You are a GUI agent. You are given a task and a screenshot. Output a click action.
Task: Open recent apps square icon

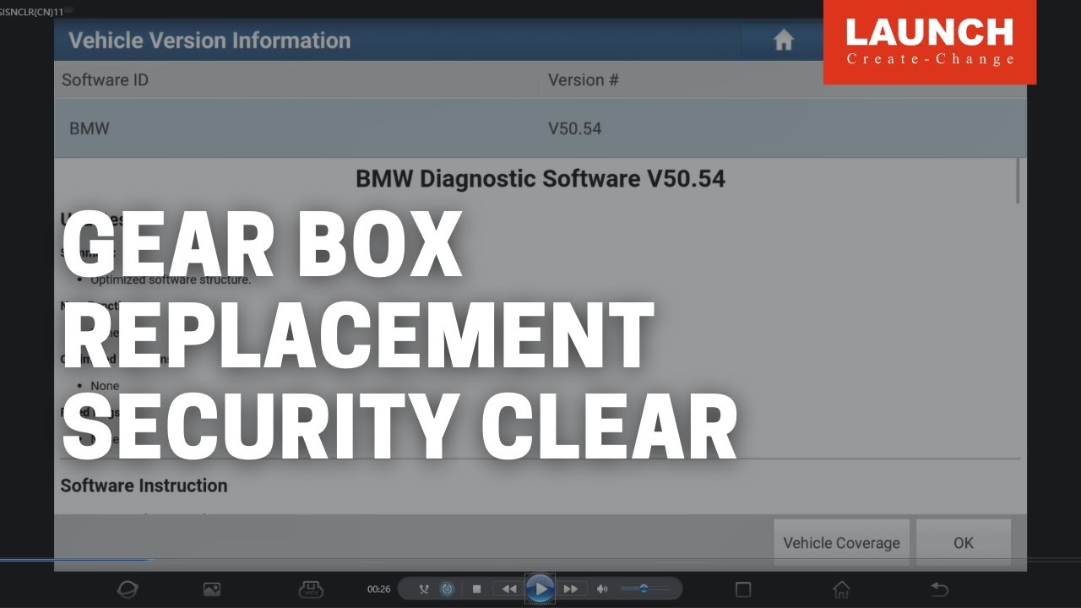tap(743, 589)
